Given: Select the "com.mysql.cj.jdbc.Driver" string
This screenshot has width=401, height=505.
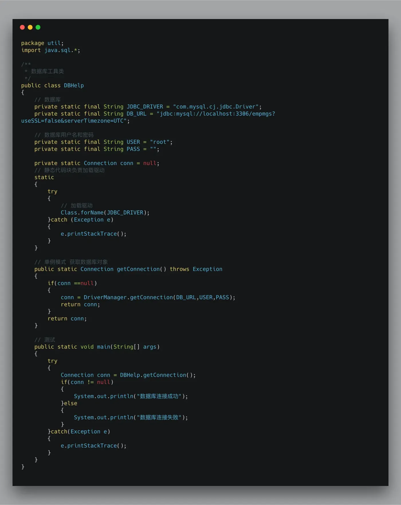Looking at the screenshot, I should (216, 107).
